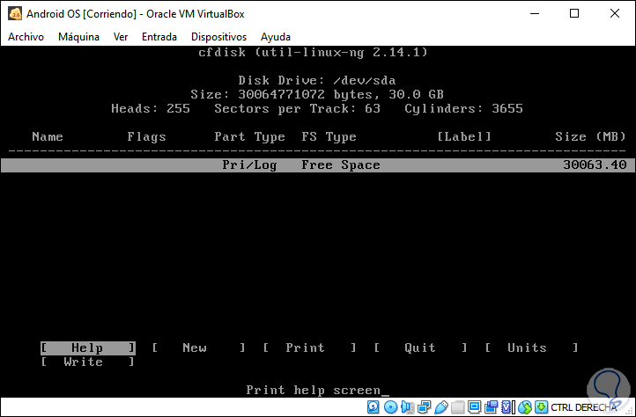The width and height of the screenshot is (636, 417).
Task: Maximize the VirtualBox window
Action: click(574, 13)
